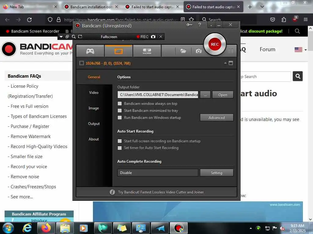Open the Output settings tab
Viewport: 313px width, 234px height.
pyautogui.click(x=94, y=124)
